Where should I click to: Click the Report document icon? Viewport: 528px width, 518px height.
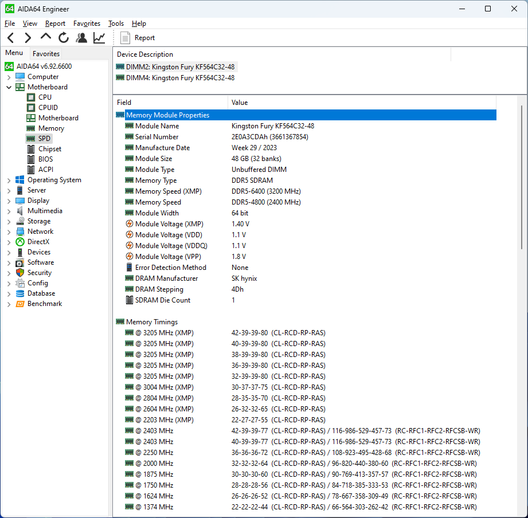pos(125,38)
